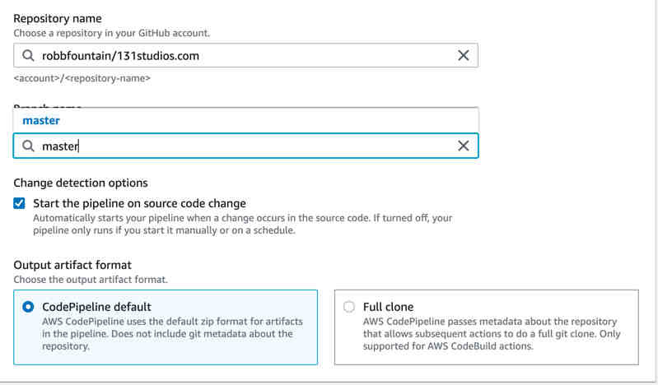Click the search icon in the Repository name field

pyautogui.click(x=28, y=56)
